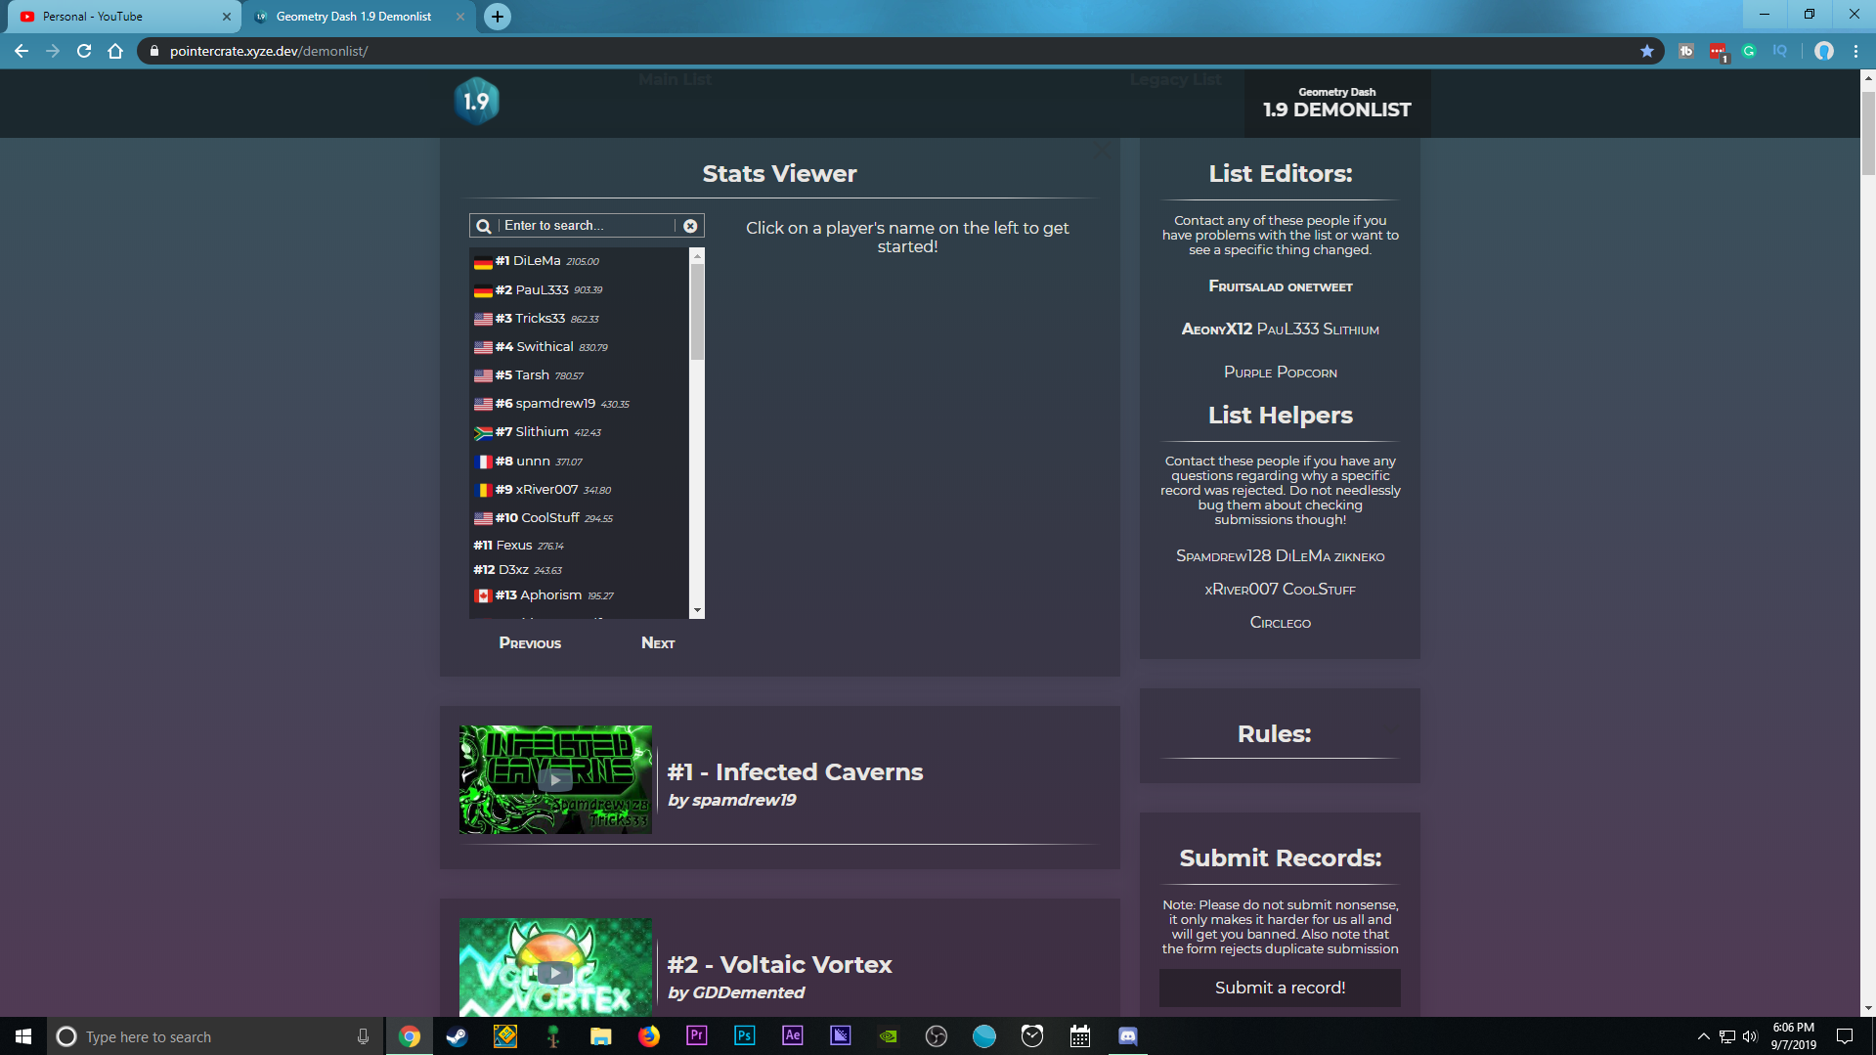The width and height of the screenshot is (1876, 1055).
Task: Click list editor AeonyX12
Action: 1217,330
